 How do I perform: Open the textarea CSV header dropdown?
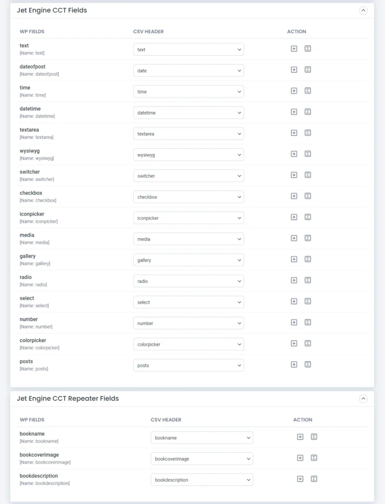coord(188,134)
